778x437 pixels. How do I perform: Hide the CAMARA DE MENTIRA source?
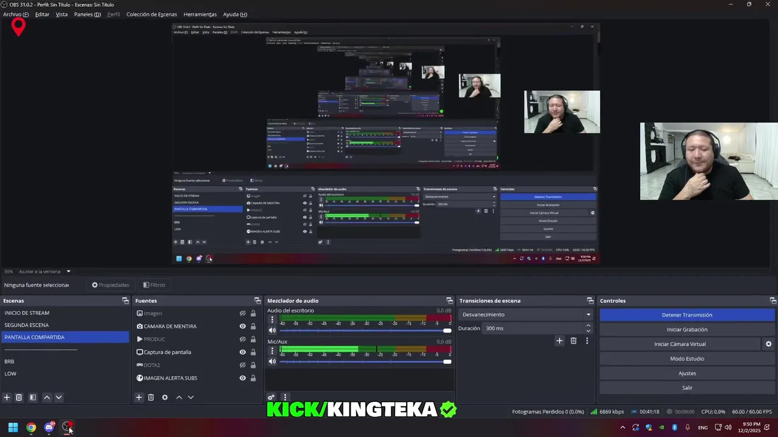[x=243, y=326]
